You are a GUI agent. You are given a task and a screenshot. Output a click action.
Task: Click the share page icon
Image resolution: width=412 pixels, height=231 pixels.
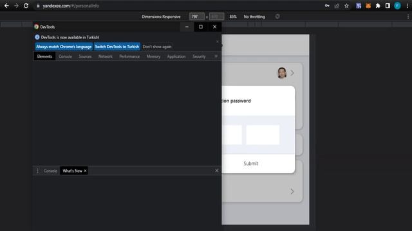point(337,6)
